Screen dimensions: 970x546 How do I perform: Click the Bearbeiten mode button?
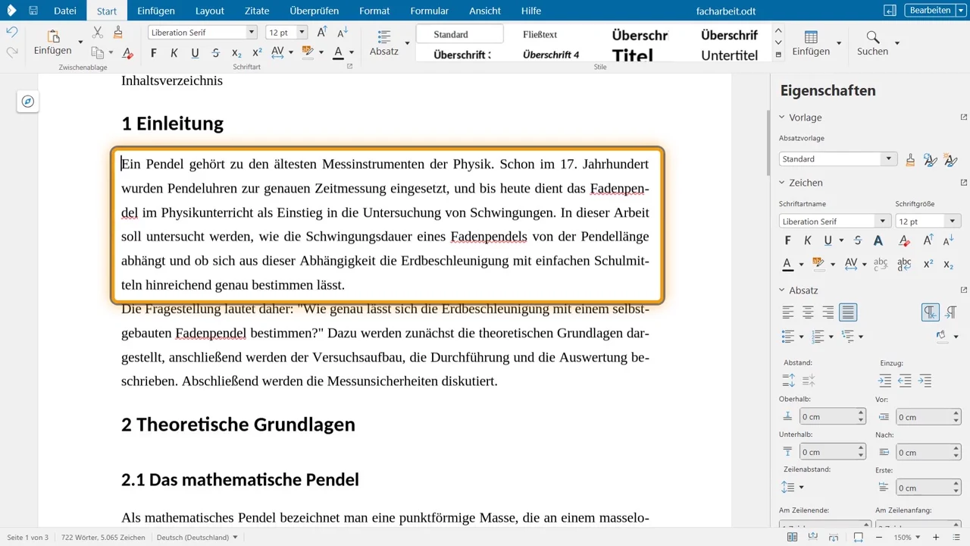[930, 11]
